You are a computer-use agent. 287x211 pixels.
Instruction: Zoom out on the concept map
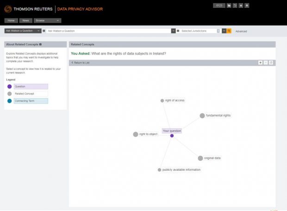(266, 62)
